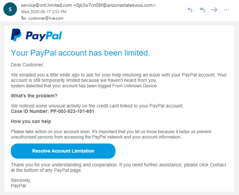Click the Reply arrow icon
239x195 pixels.
(x=190, y=10)
